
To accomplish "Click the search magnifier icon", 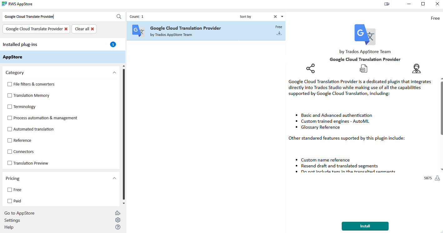I will click(119, 17).
